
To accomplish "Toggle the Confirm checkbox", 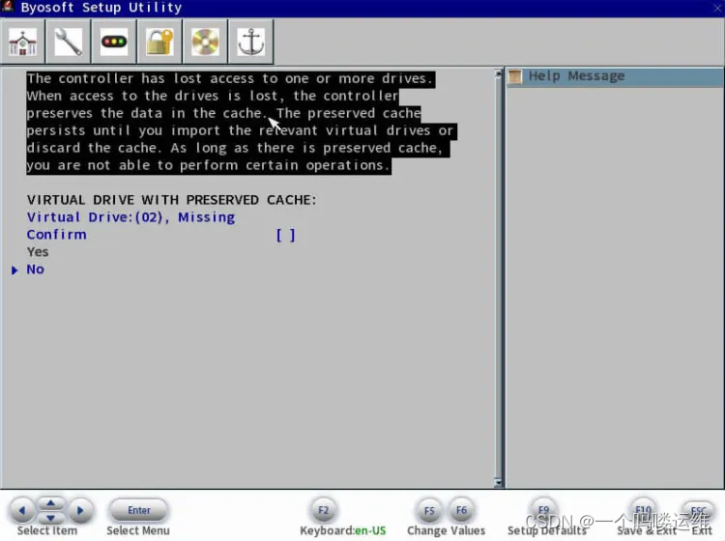I will [x=285, y=235].
